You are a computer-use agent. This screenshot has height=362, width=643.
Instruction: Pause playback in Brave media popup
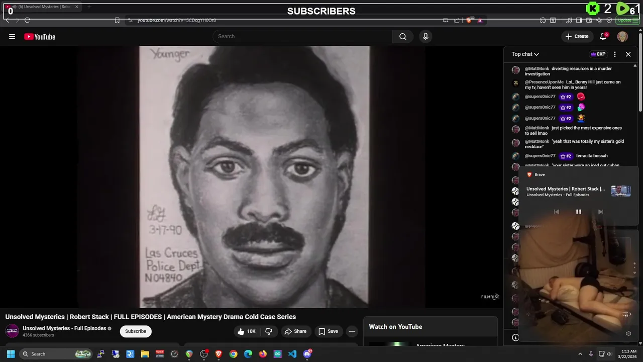click(x=578, y=212)
